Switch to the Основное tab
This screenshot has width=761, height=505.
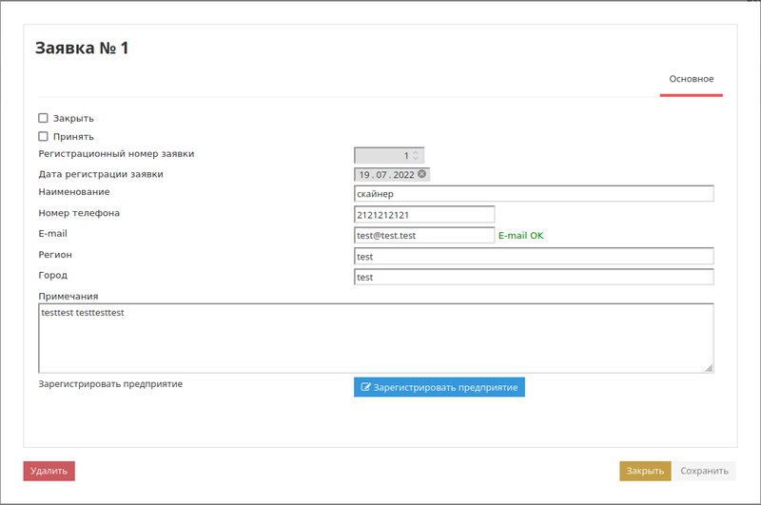[x=691, y=79]
